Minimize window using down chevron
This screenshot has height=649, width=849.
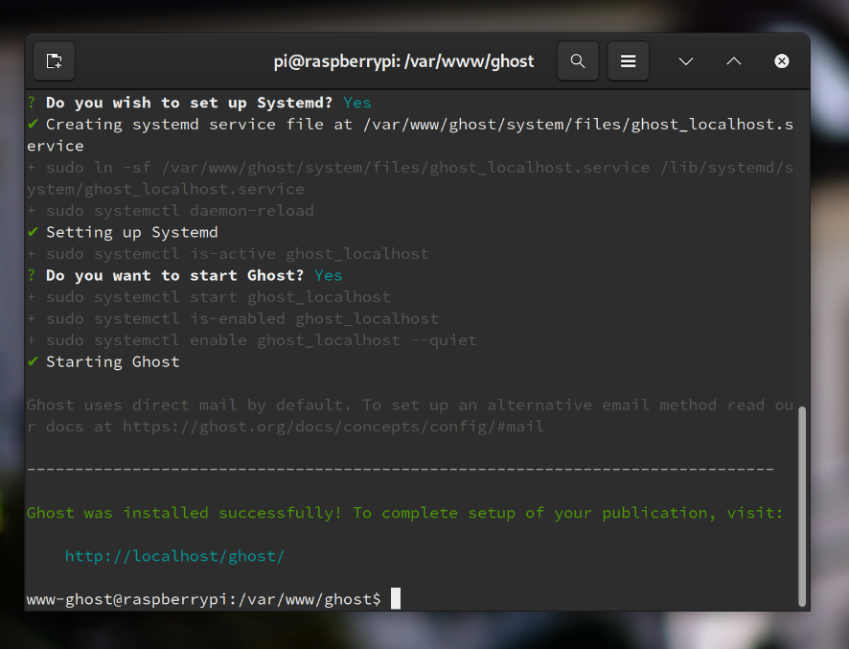click(685, 61)
